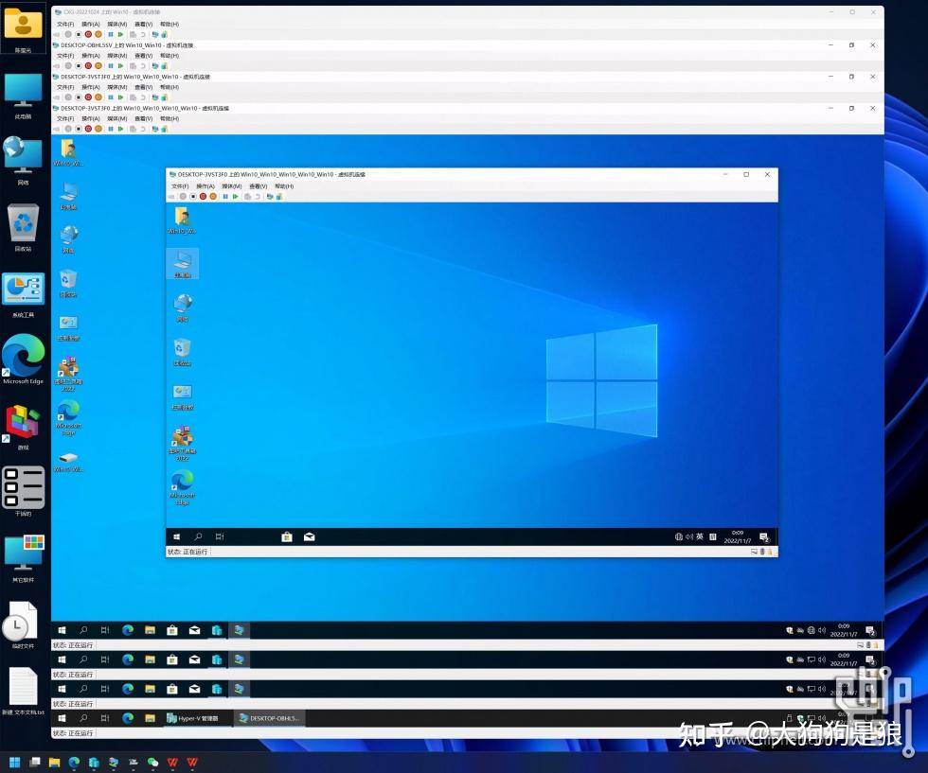Click search magnifier in innermost VM taskbar
Viewport: 928px width, 773px height.
[198, 537]
